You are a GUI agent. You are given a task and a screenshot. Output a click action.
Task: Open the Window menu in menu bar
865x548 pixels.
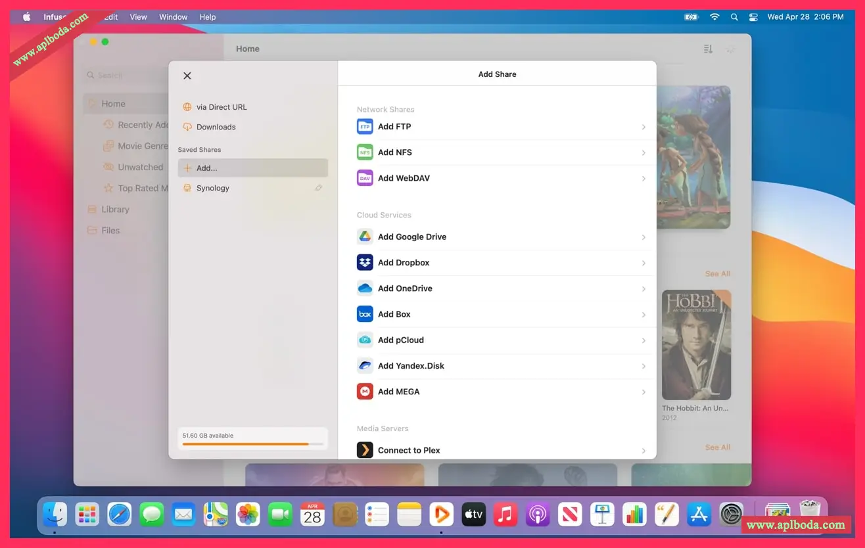(173, 17)
